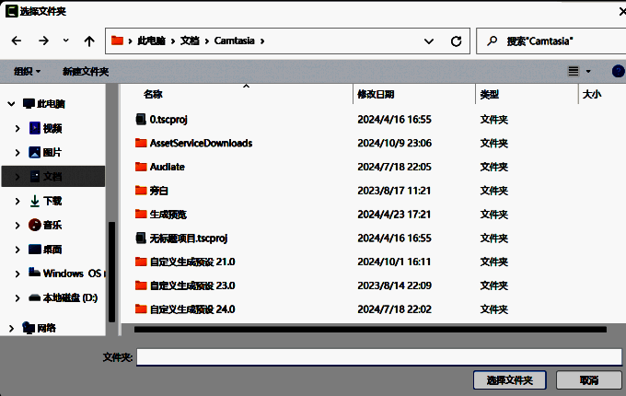Viewport: 626px width, 396px height.
Task: Open the view layout options icon
Action: [x=574, y=71]
